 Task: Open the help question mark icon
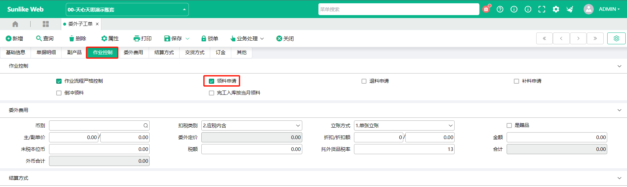pos(500,9)
